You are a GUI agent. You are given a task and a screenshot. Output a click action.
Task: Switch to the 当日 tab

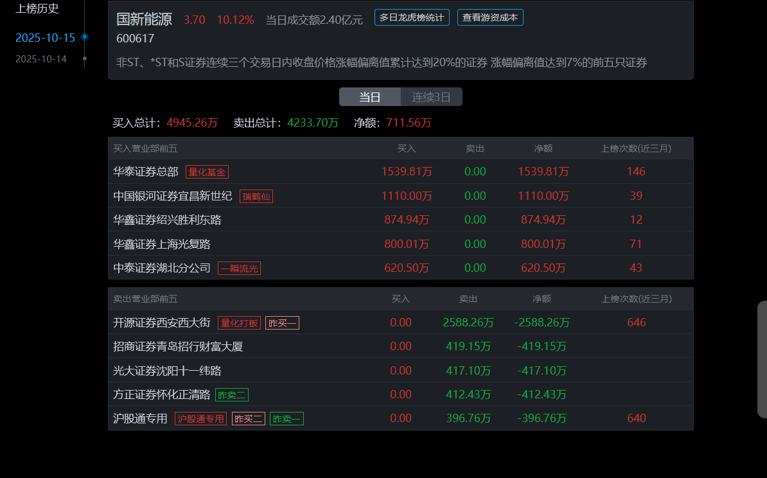point(370,97)
